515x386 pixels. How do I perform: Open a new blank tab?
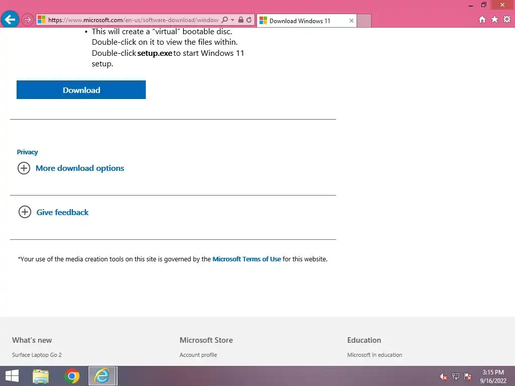(x=364, y=21)
